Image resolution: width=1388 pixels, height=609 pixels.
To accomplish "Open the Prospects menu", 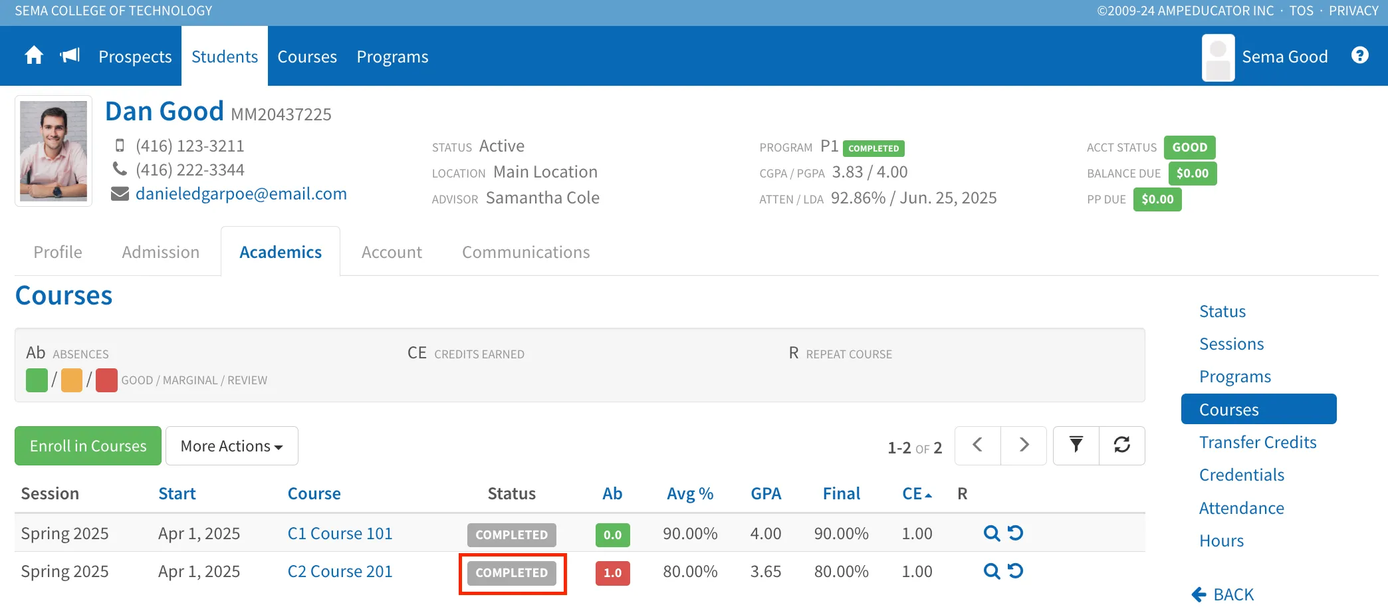I will 135,57.
